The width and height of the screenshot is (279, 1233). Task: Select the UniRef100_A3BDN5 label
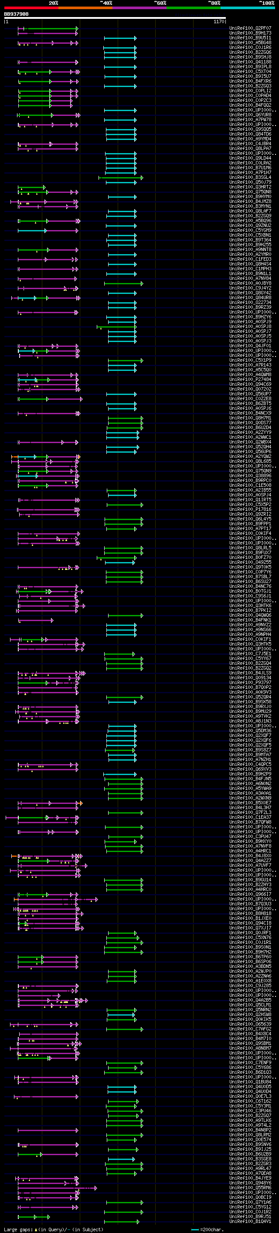pos(250,966)
